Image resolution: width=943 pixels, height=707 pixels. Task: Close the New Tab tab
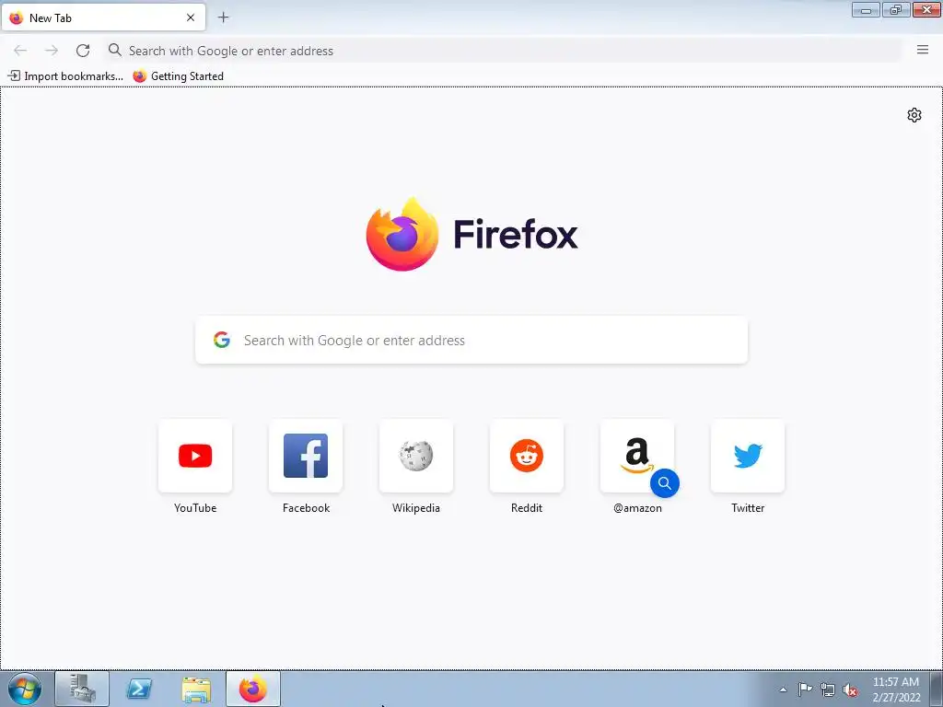[x=191, y=17]
